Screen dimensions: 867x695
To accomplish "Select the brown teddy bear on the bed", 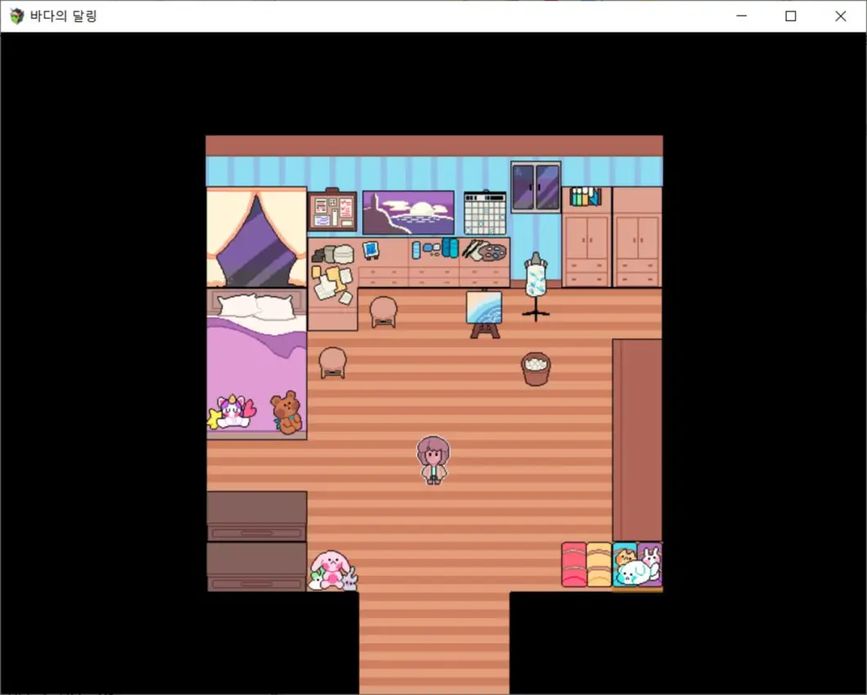I will [285, 411].
